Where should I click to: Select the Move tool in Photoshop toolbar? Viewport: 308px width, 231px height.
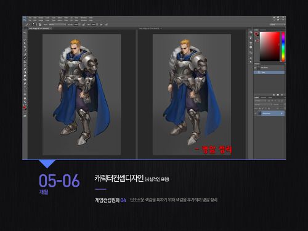coord(25,33)
